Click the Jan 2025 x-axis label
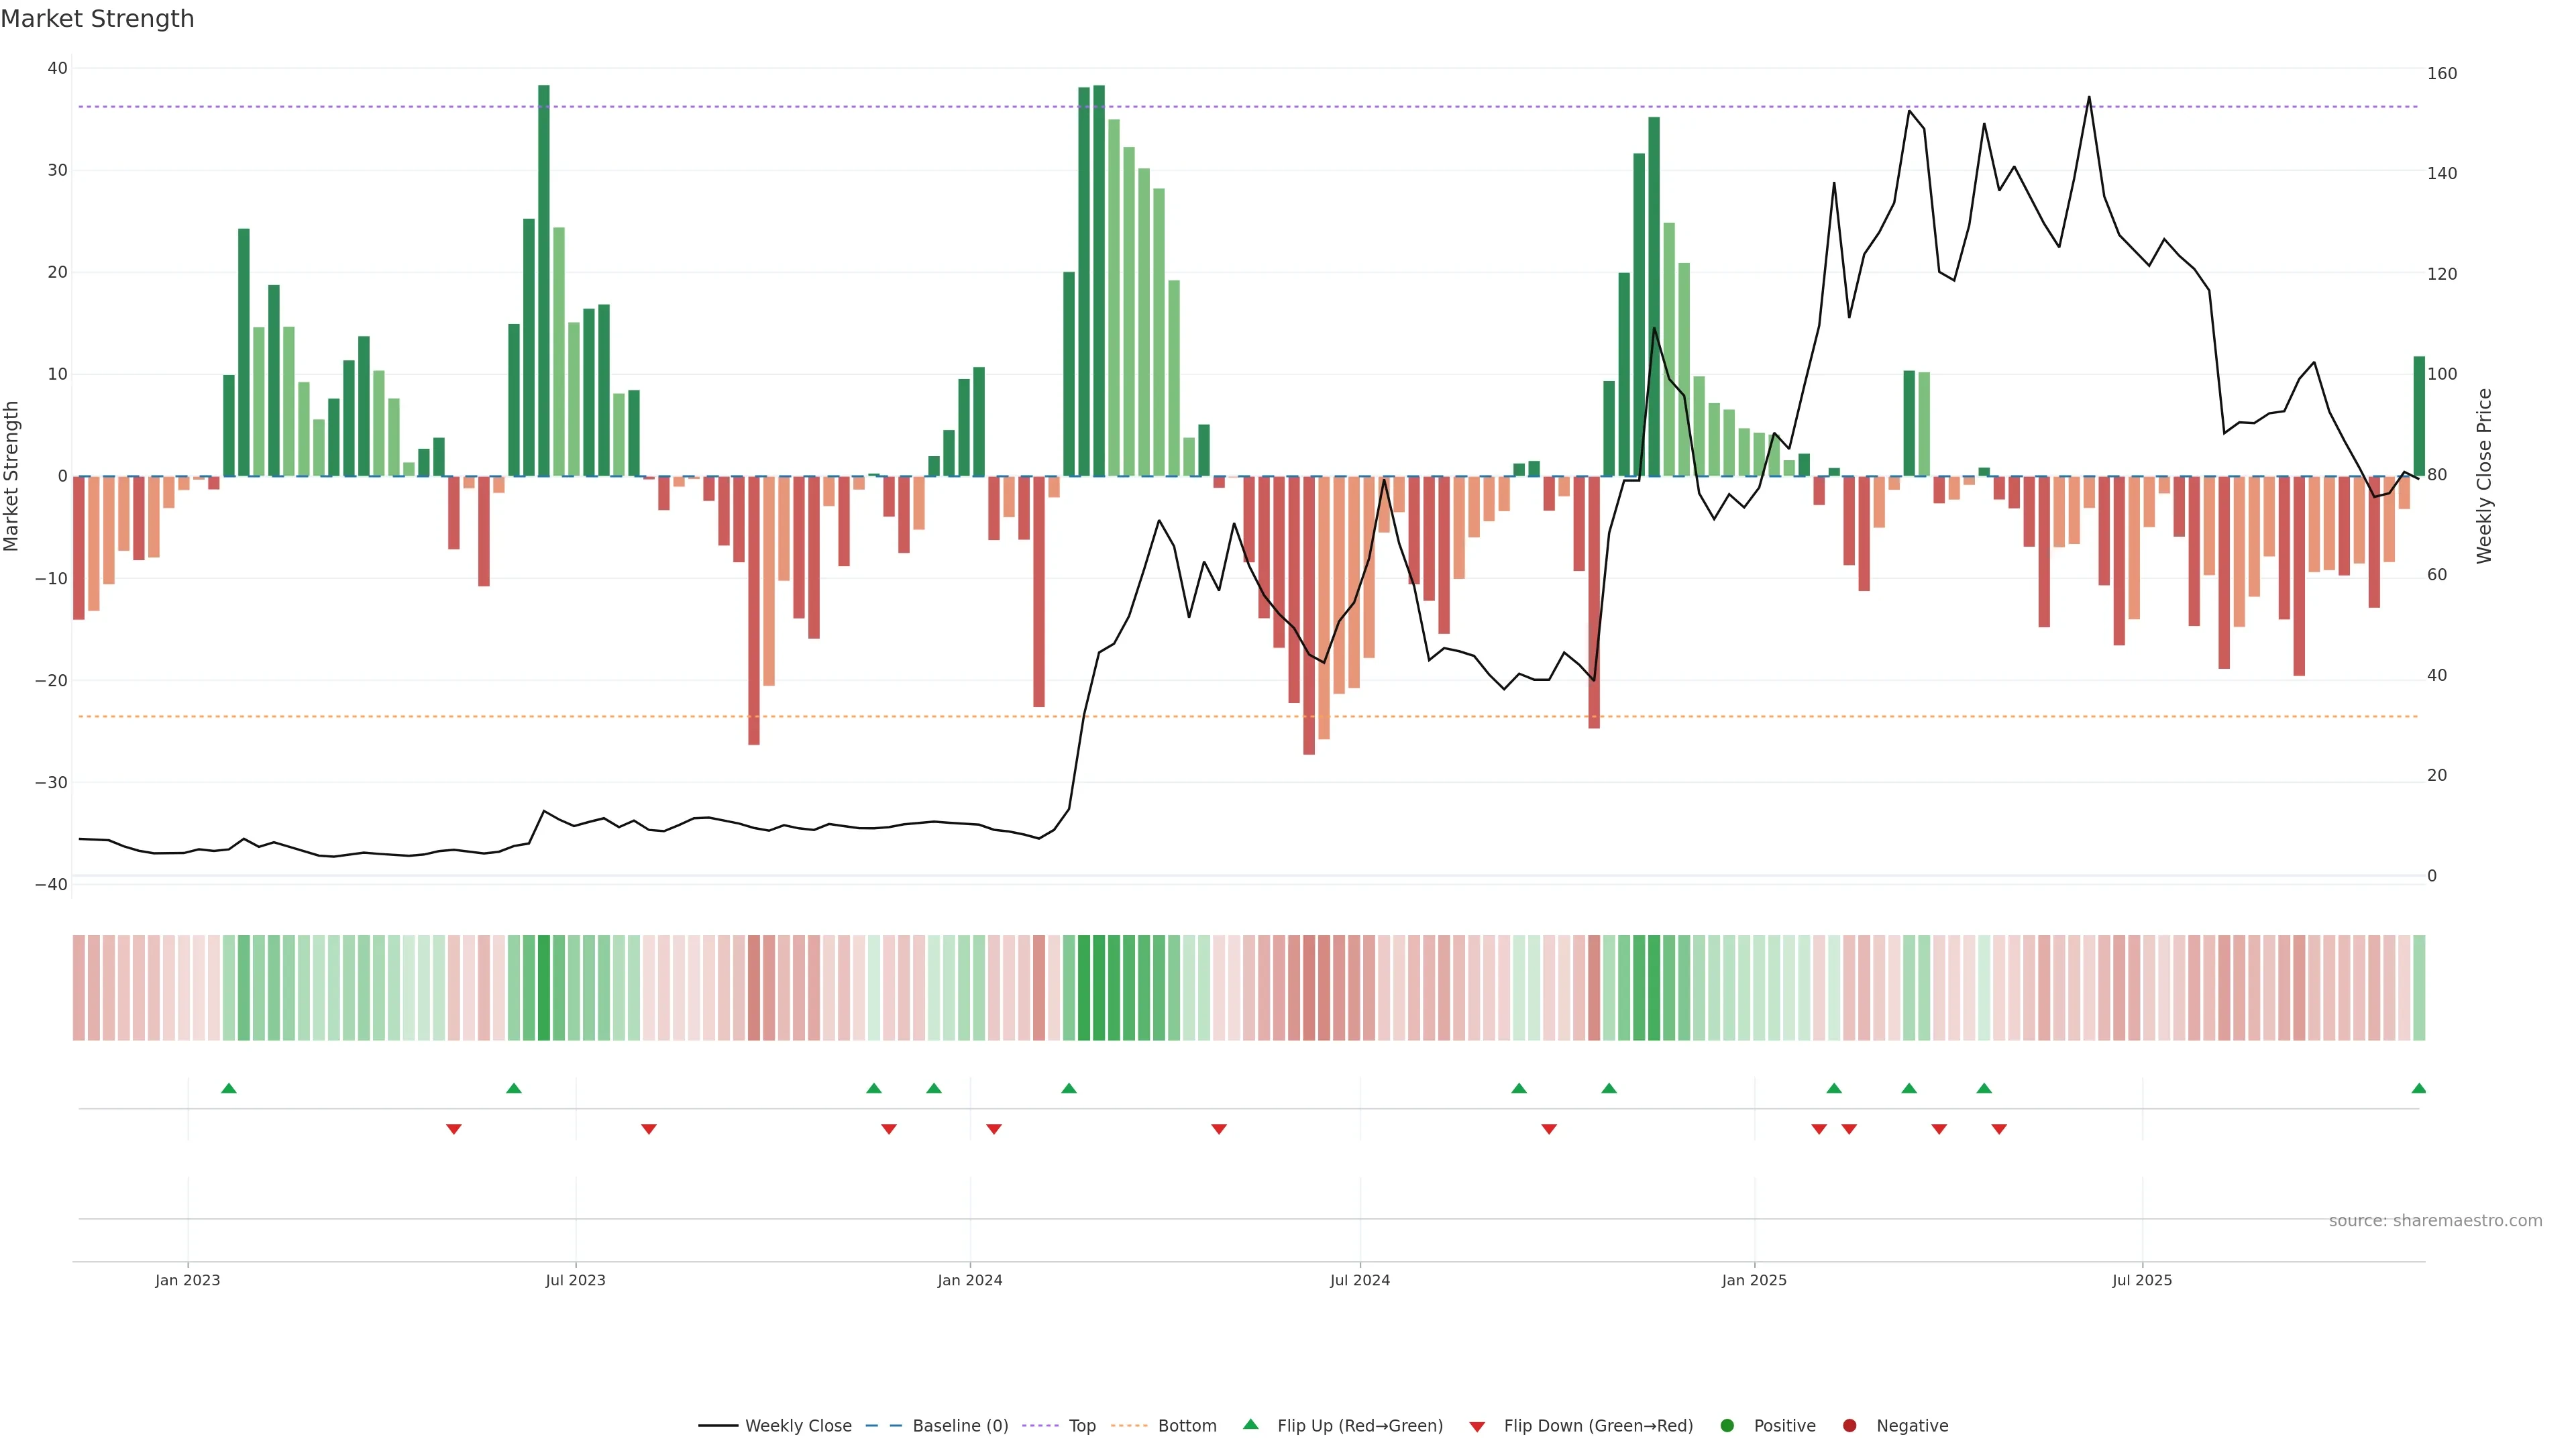 (1754, 1280)
